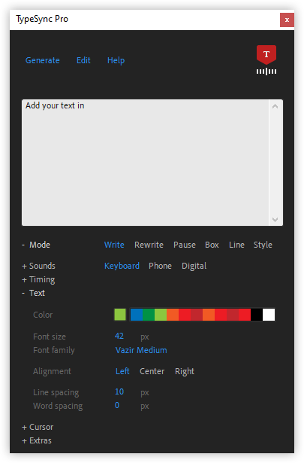Open the Generate menu
The width and height of the screenshot is (304, 463).
coord(43,60)
